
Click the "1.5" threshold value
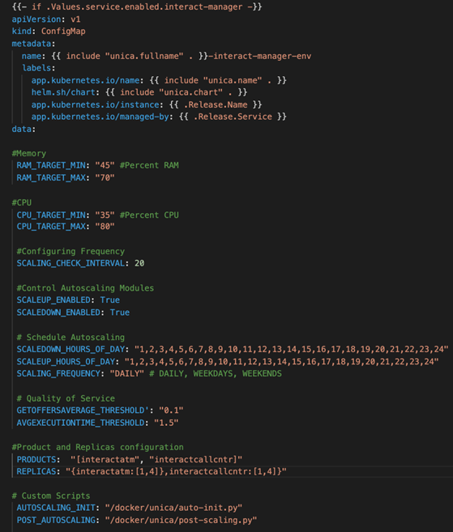(x=166, y=423)
